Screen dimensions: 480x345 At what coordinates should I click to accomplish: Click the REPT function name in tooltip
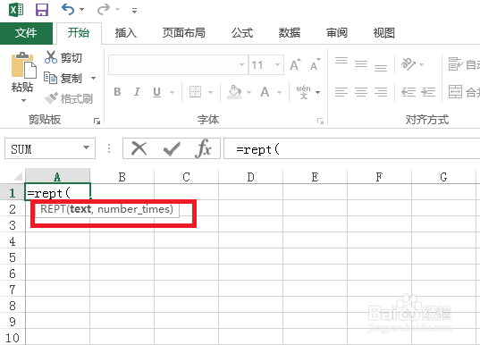click(x=53, y=209)
